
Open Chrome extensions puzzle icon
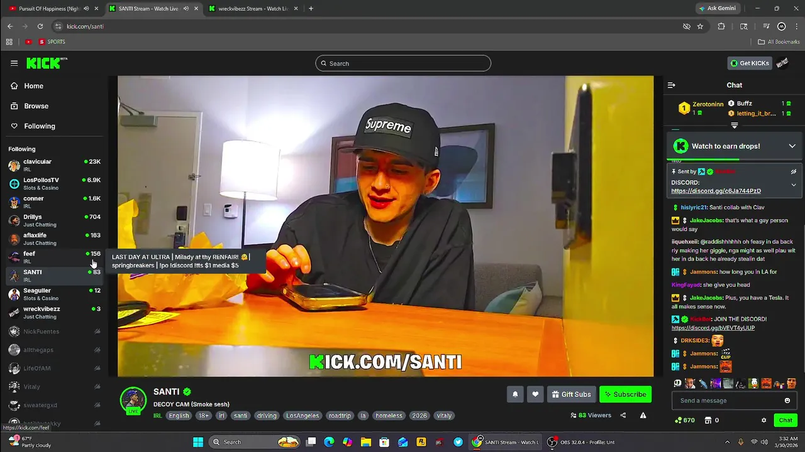click(x=721, y=26)
